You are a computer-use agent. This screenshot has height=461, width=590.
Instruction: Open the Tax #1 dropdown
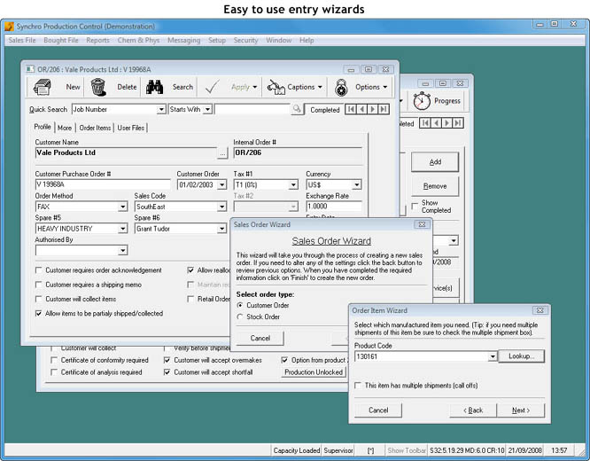(293, 185)
